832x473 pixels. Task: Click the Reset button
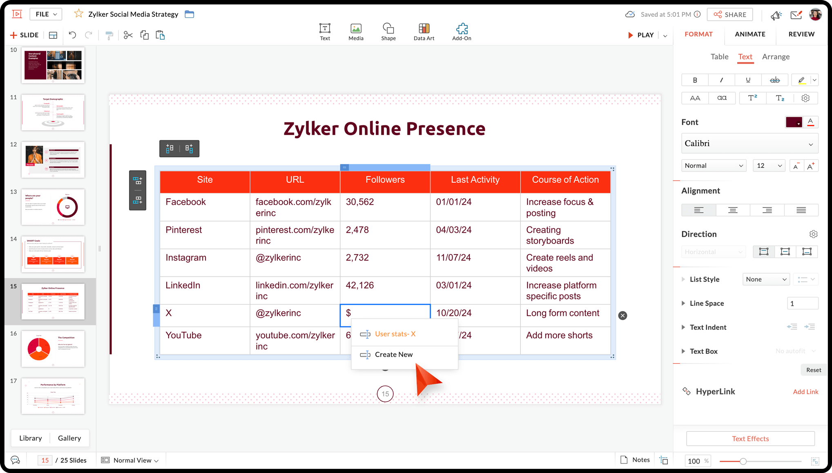click(813, 370)
